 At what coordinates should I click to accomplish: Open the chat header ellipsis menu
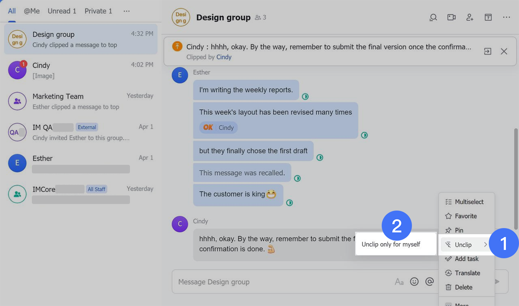pos(506,17)
